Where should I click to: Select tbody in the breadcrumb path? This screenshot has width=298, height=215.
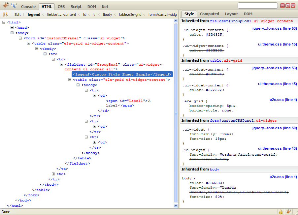107,14
